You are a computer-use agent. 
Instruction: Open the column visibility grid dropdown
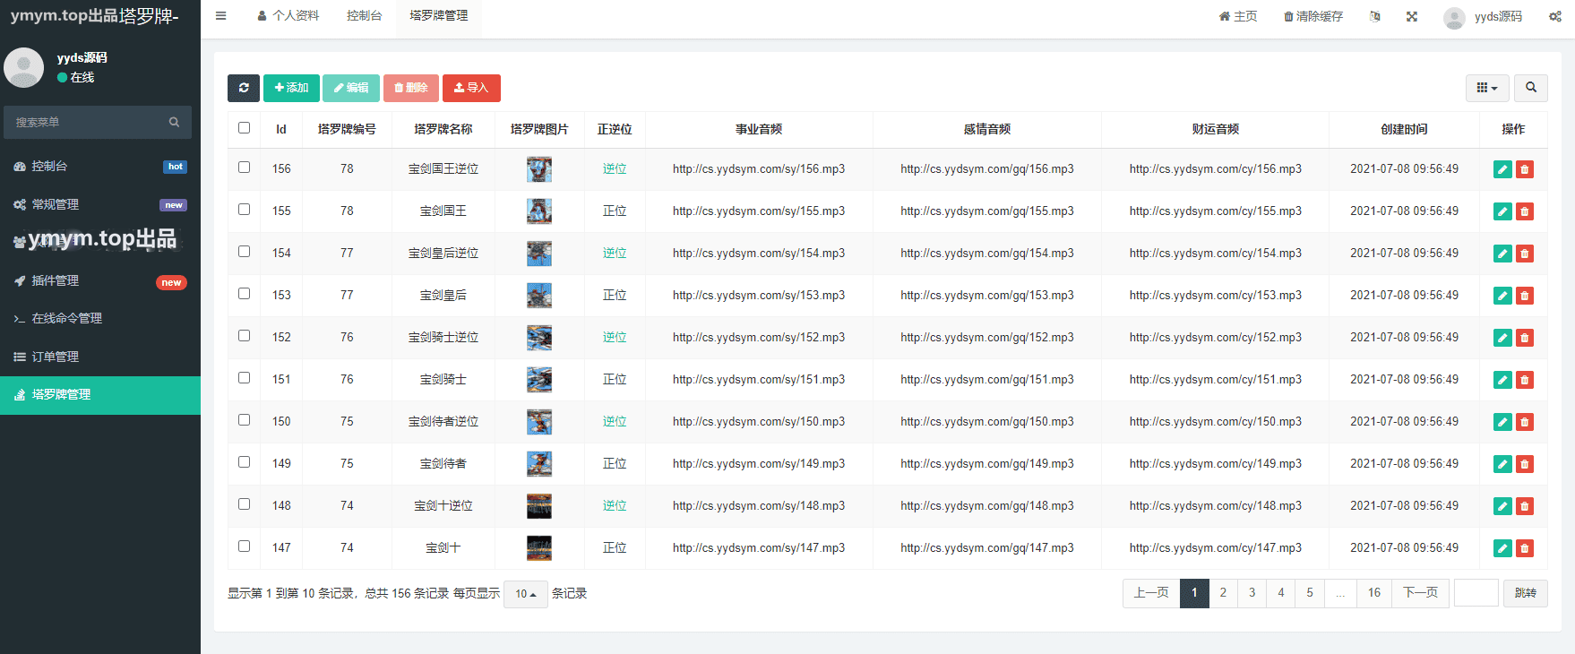1487,88
